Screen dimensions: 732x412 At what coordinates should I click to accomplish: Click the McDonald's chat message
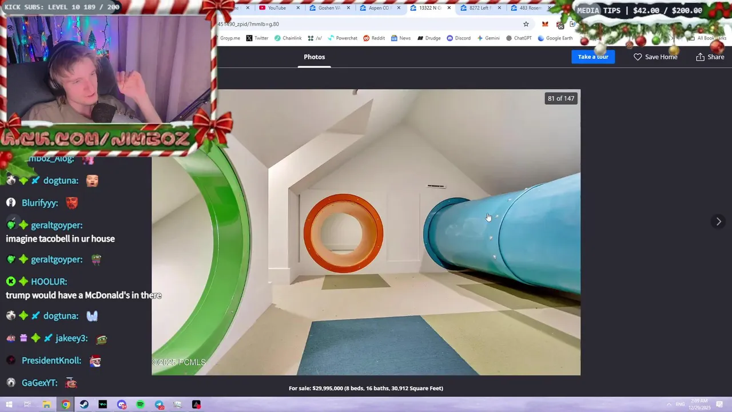pyautogui.click(x=83, y=295)
